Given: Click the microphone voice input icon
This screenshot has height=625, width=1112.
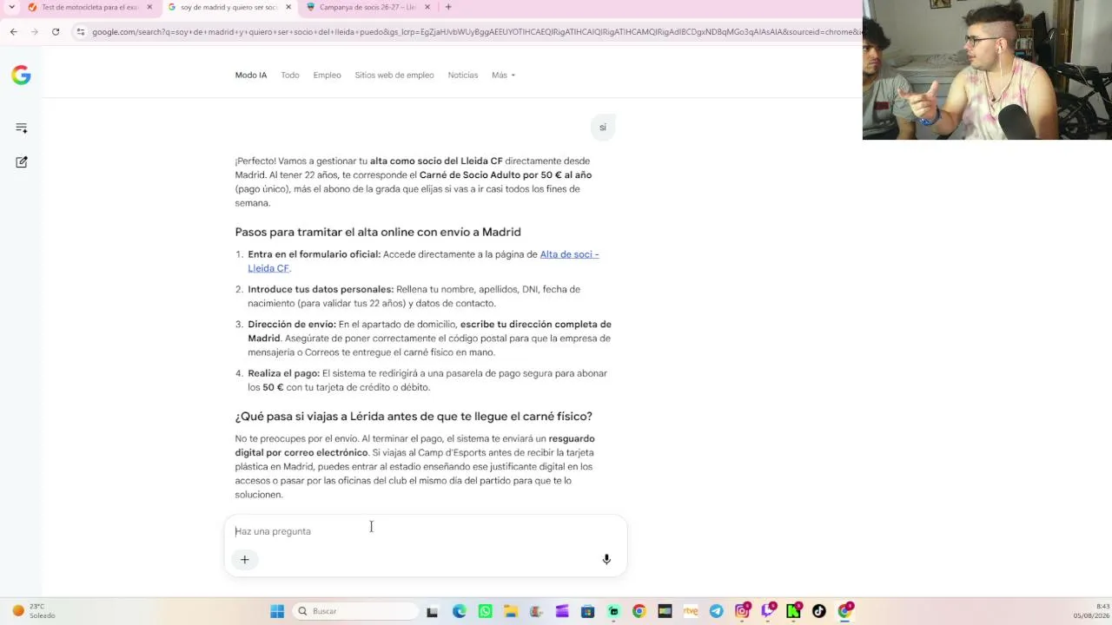Looking at the screenshot, I should click(606, 559).
